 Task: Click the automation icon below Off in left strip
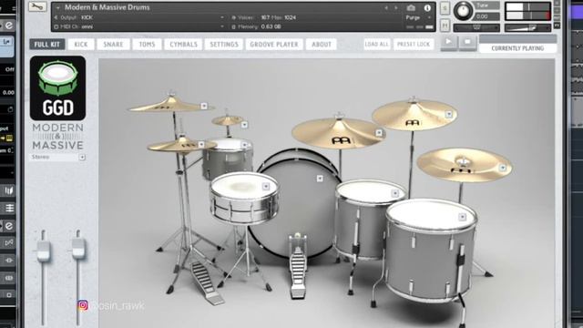point(10,109)
